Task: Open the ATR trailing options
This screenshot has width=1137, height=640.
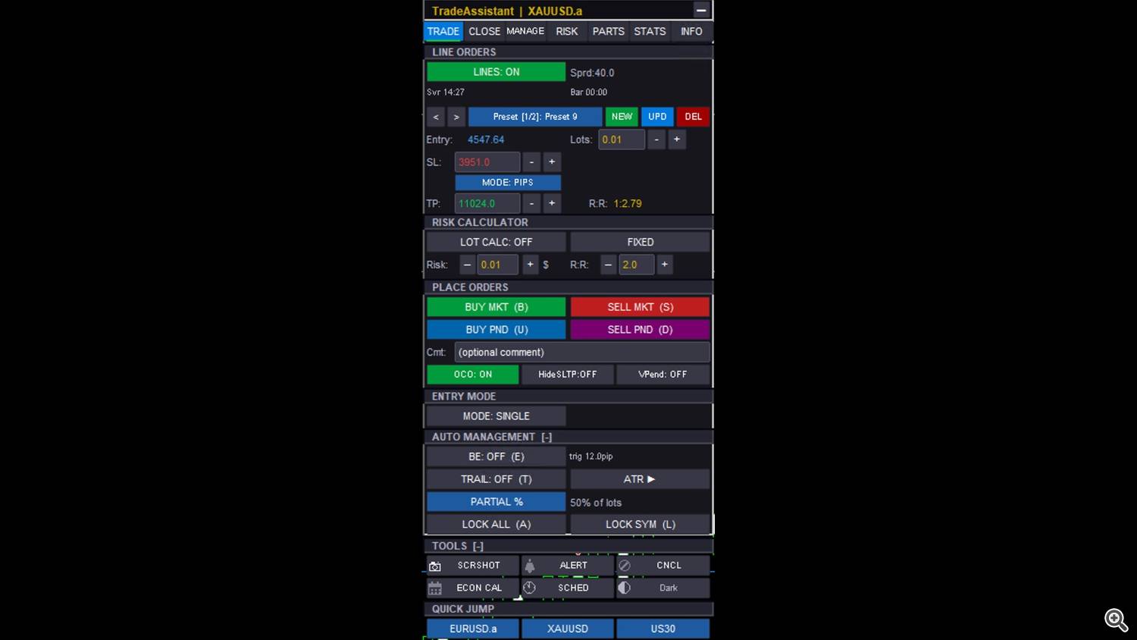Action: pyautogui.click(x=640, y=479)
